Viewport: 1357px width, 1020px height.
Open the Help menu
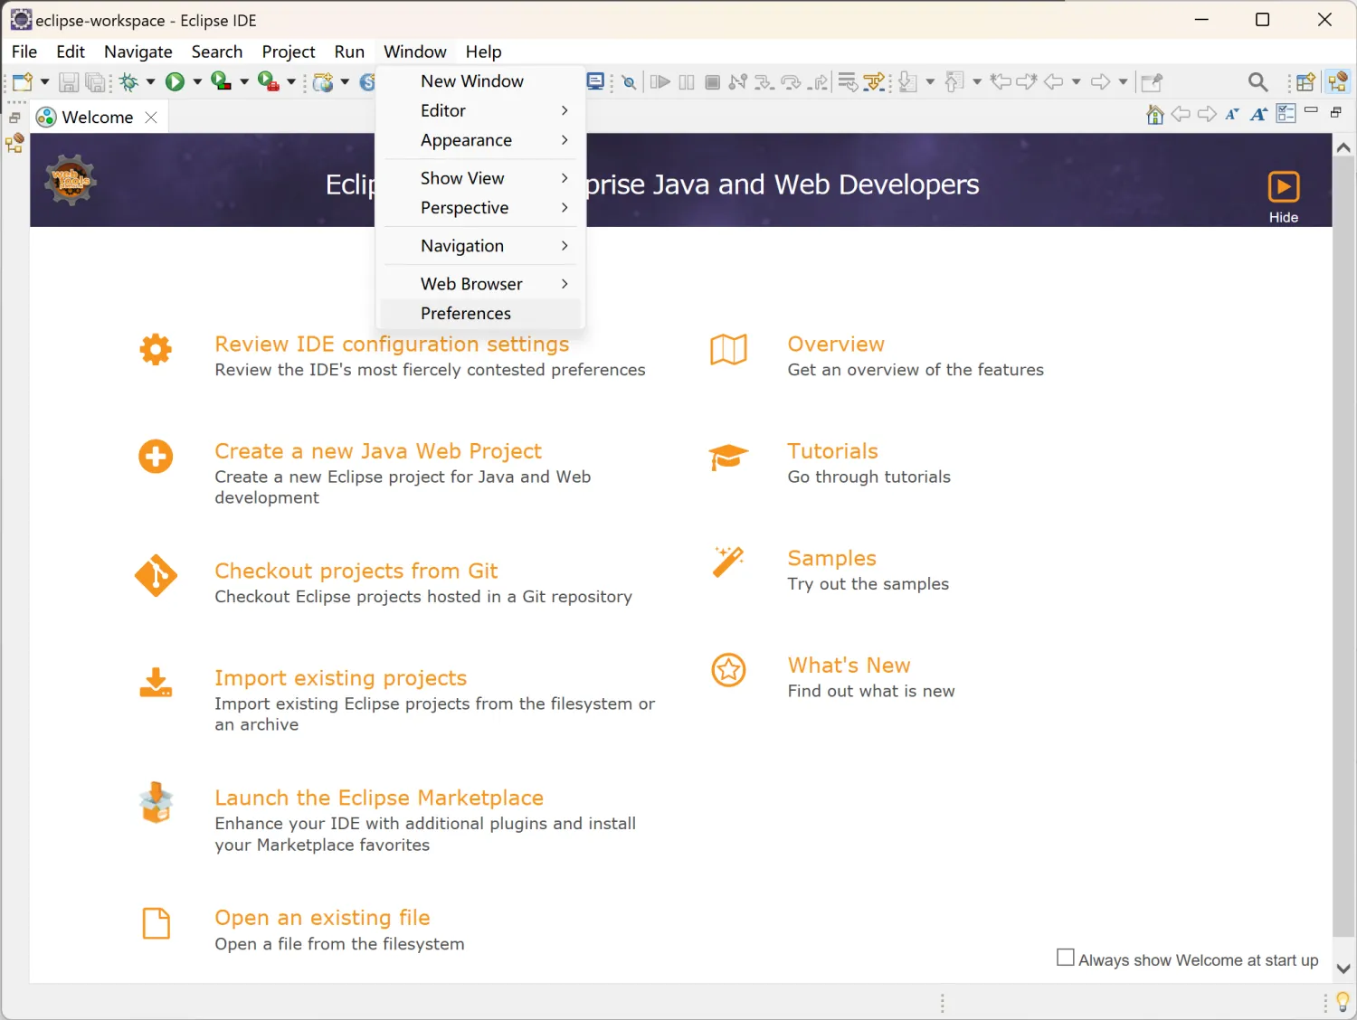tap(483, 52)
